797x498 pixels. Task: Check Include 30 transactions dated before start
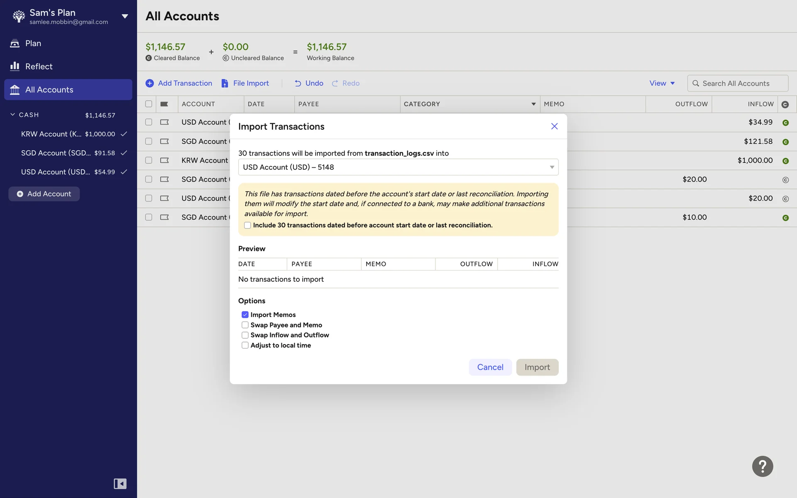click(x=247, y=225)
